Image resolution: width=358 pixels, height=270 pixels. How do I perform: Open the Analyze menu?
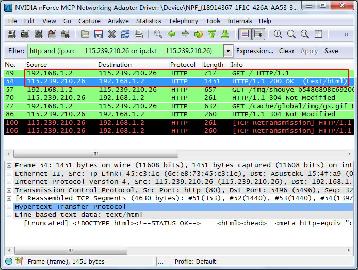click(x=118, y=21)
